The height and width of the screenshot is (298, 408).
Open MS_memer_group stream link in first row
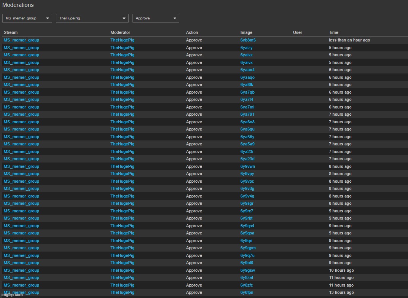pyautogui.click(x=21, y=40)
